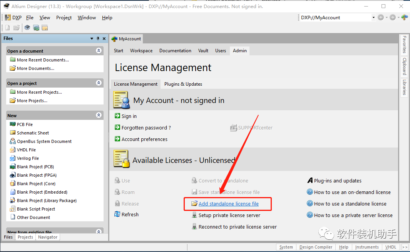The width and height of the screenshot is (410, 252).
Task: Go to the Start page tab
Action: click(x=119, y=51)
